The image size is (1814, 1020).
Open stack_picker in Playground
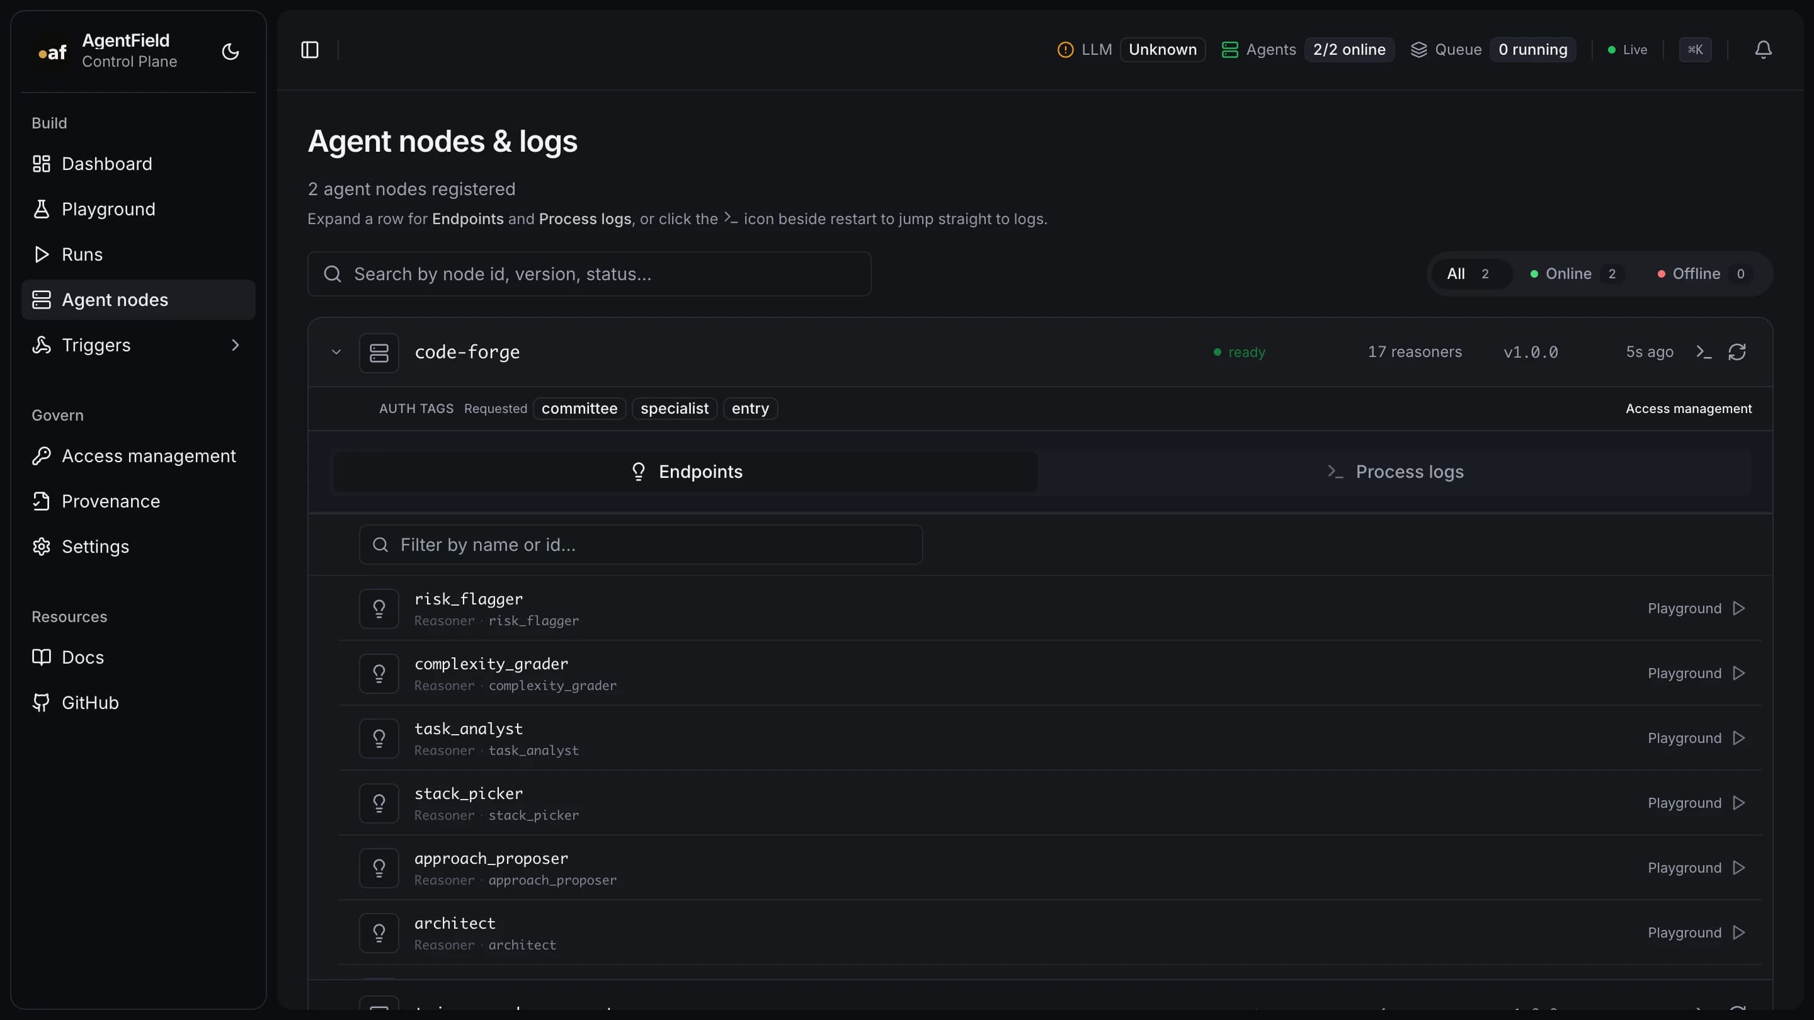coord(1696,803)
